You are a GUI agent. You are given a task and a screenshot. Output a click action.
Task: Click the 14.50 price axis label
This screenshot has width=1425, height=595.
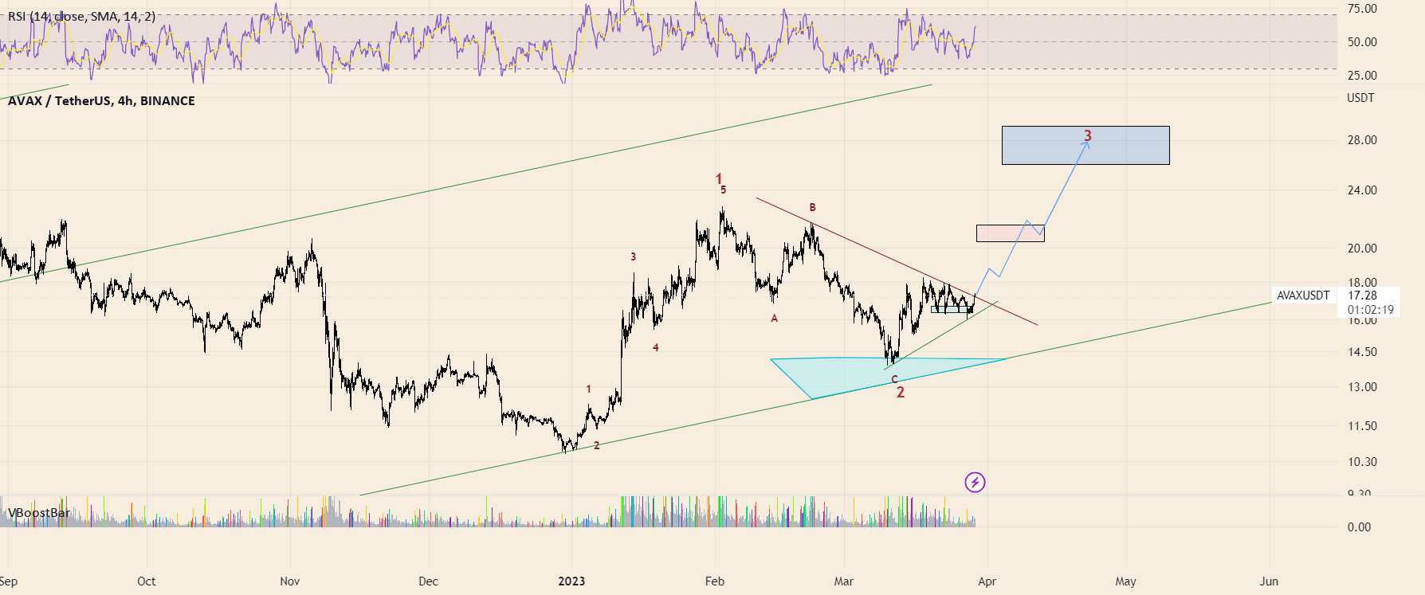[x=1362, y=352]
